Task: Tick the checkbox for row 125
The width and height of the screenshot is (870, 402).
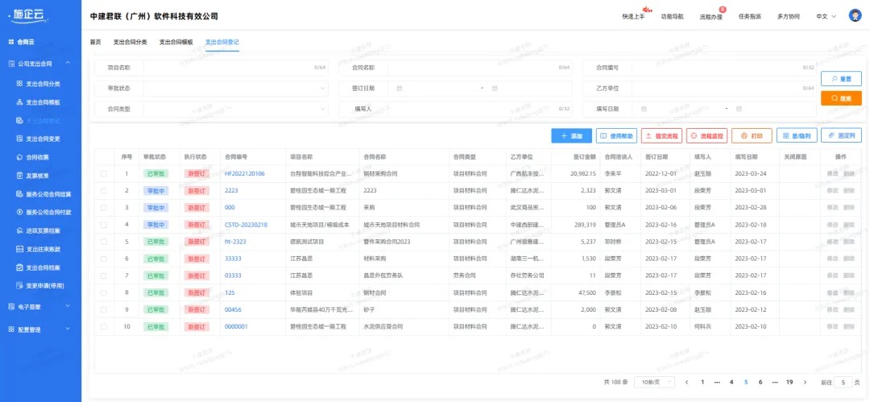Action: tap(104, 292)
